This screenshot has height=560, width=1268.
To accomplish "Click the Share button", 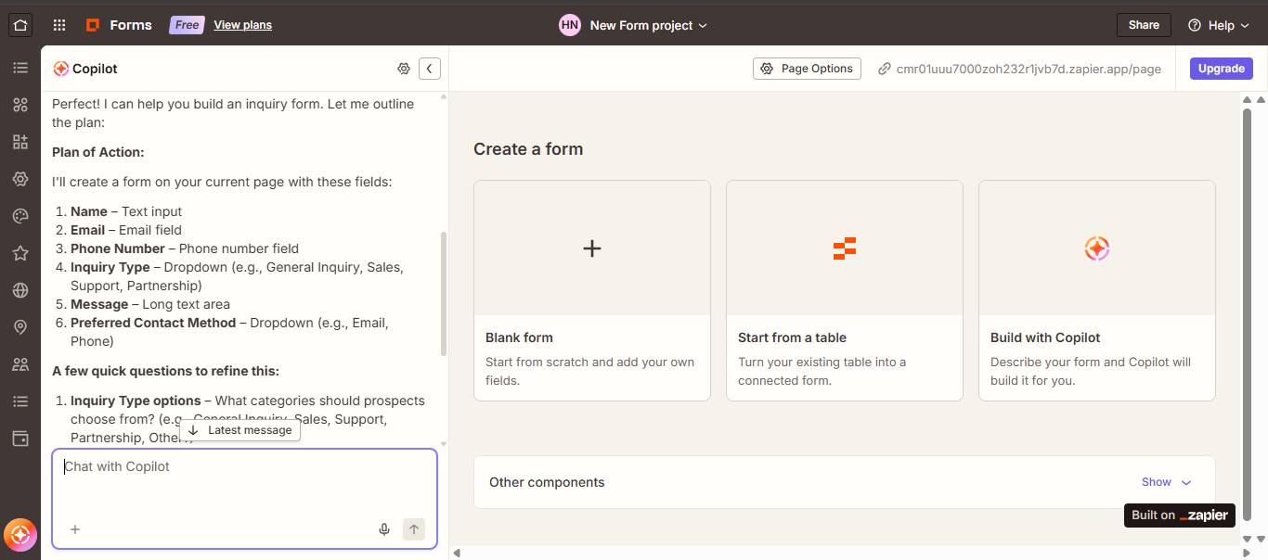I will (1144, 25).
